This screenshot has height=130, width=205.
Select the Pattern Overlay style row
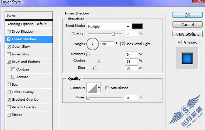(29, 107)
